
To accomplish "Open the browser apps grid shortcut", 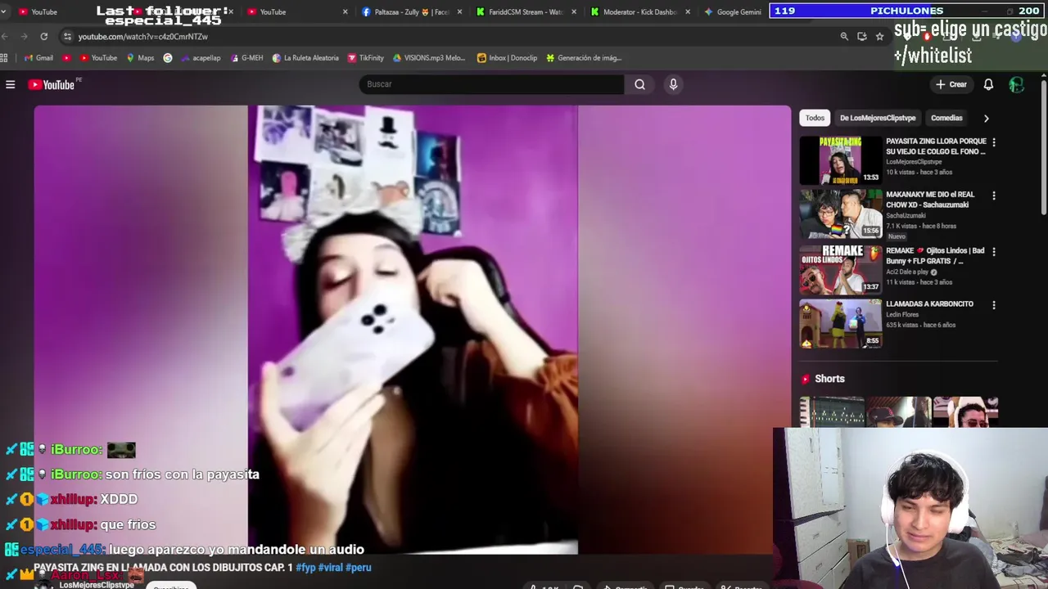I will click(x=4, y=58).
